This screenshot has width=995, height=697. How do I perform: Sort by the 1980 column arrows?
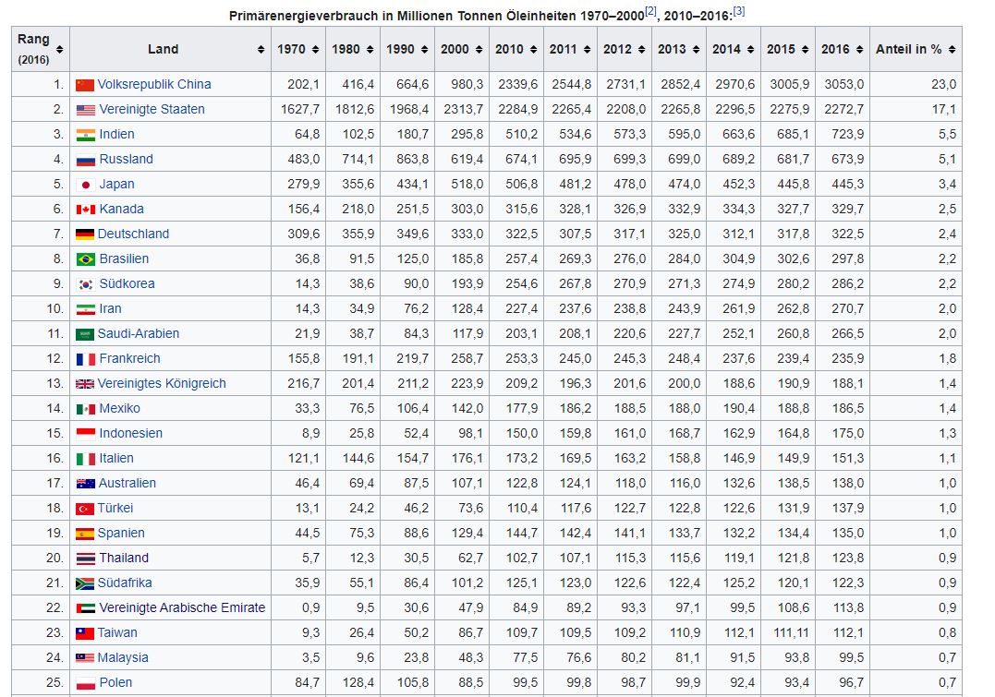pos(370,50)
